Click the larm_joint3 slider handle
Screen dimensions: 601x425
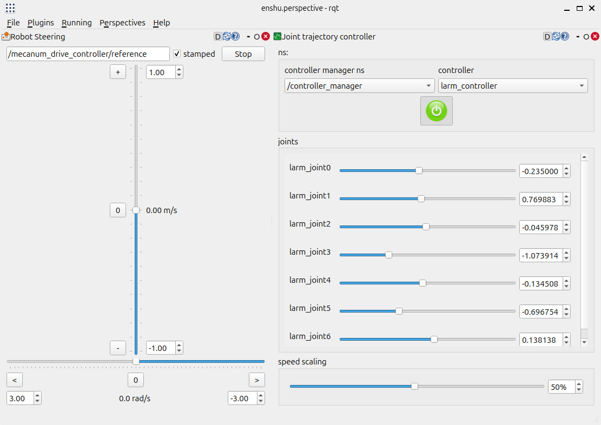coord(388,255)
